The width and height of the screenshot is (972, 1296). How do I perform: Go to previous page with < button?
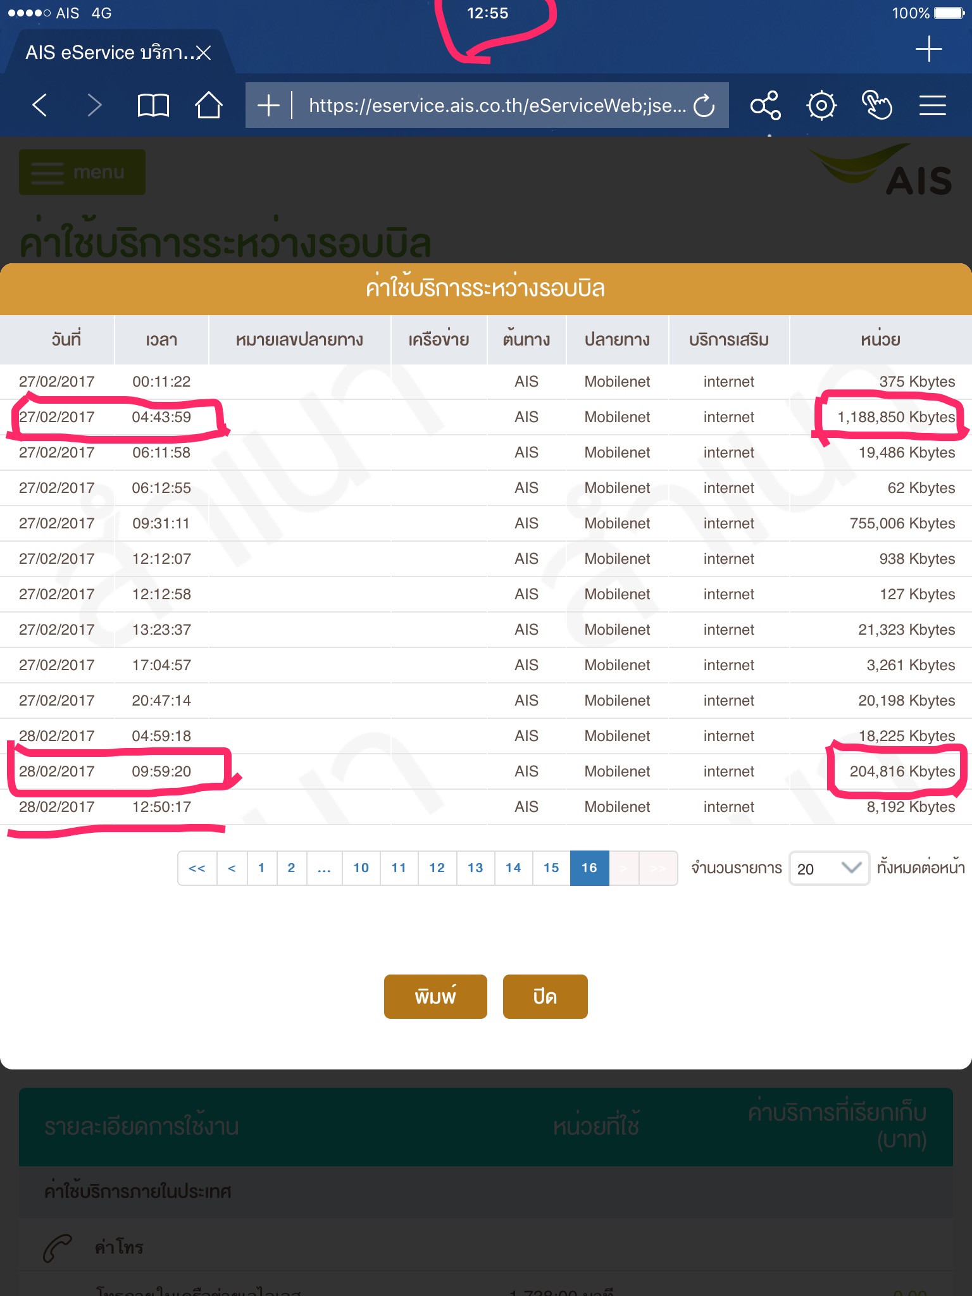tap(232, 868)
